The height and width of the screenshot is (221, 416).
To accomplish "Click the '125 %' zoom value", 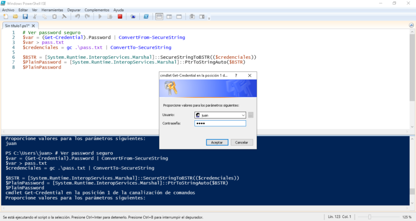I will point(407,217).
